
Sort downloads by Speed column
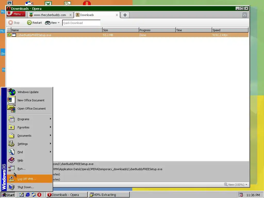click(230, 30)
